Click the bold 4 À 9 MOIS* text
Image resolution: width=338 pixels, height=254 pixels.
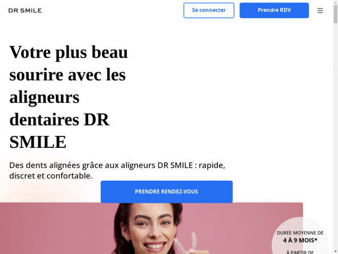(300, 240)
